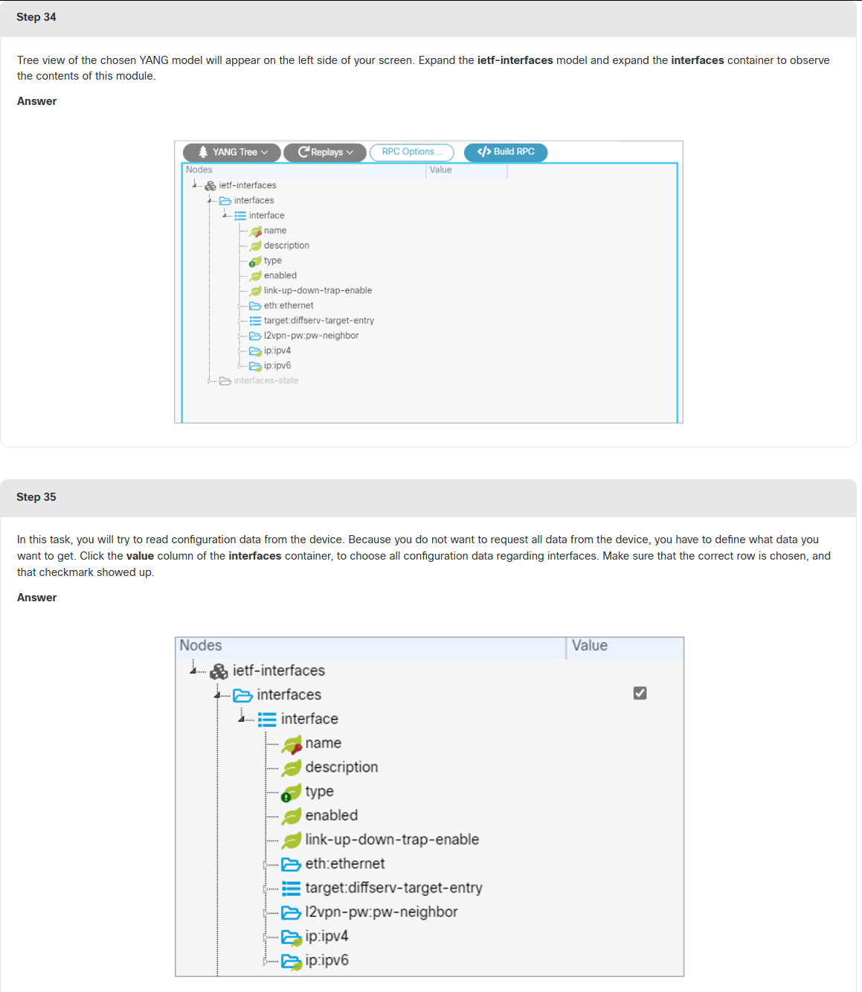Open the YANG Tree dropdown menu

tap(232, 152)
